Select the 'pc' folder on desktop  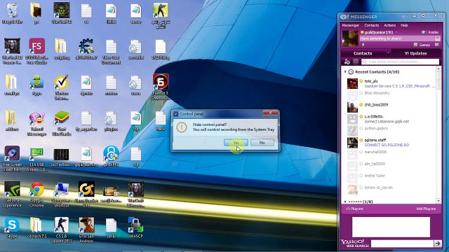point(36,13)
